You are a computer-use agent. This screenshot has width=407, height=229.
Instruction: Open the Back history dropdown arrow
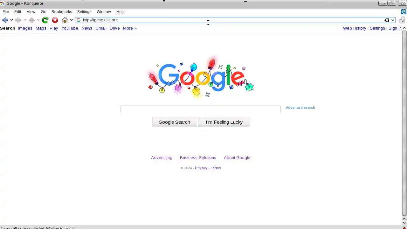coord(11,20)
